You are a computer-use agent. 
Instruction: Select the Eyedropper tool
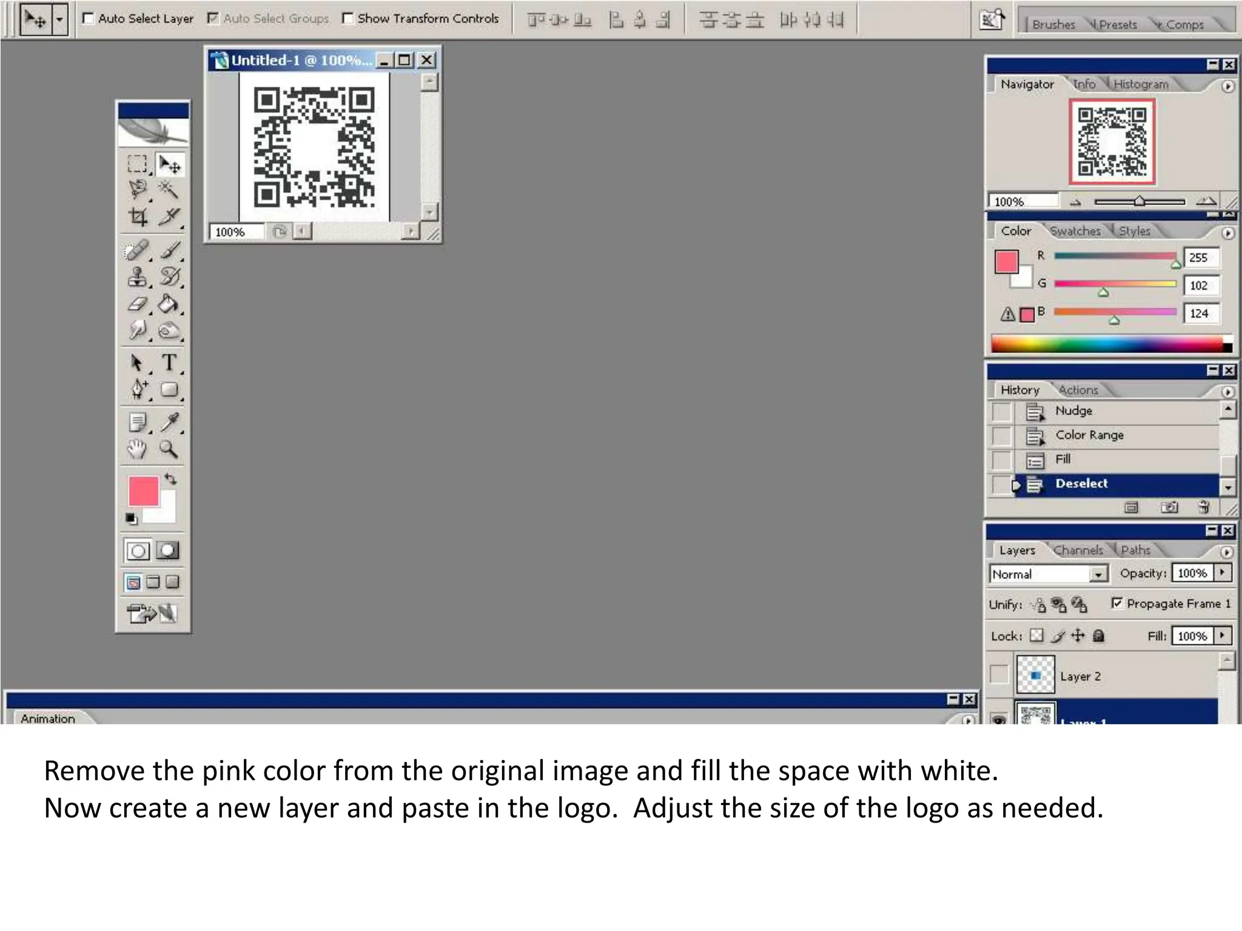[x=169, y=422]
